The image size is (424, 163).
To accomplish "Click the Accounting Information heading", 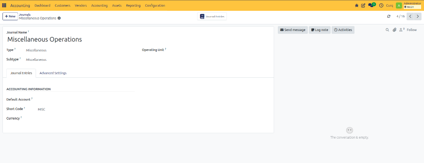I will 29,89.
